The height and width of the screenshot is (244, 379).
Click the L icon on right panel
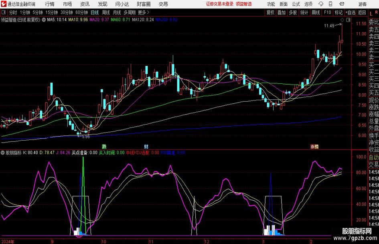click(371, 14)
